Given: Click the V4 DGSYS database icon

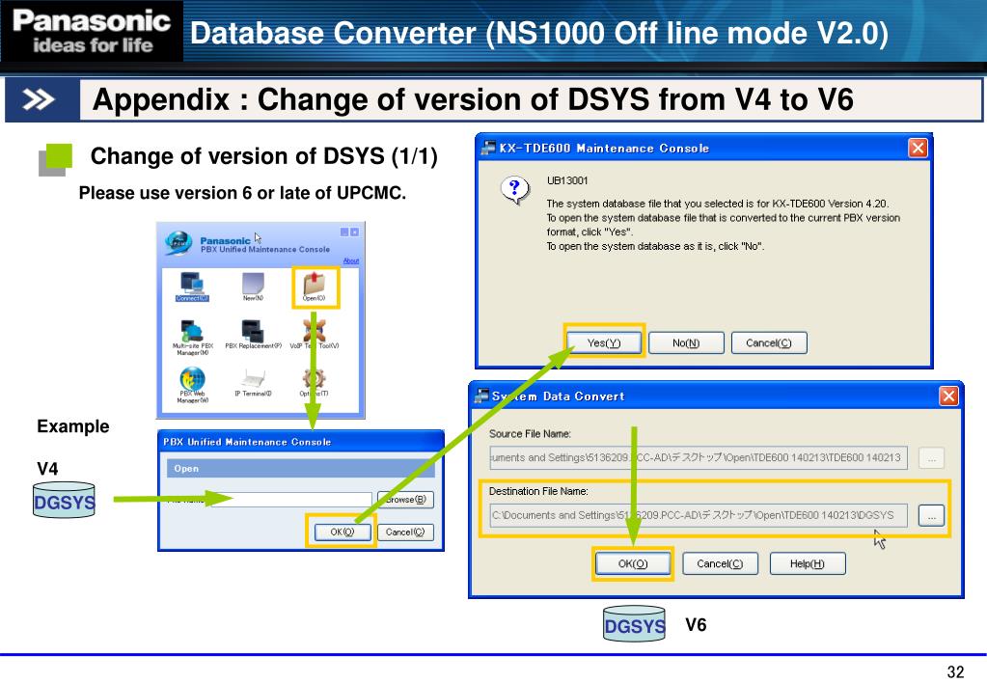Looking at the screenshot, I should pos(64,501).
